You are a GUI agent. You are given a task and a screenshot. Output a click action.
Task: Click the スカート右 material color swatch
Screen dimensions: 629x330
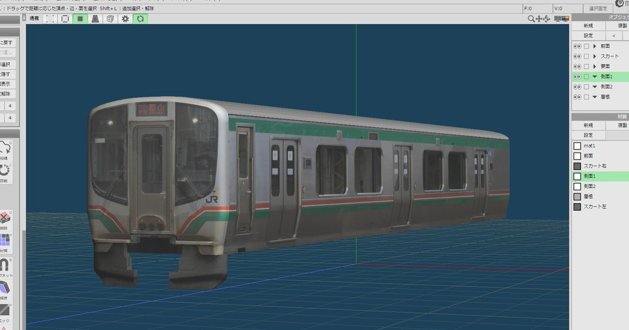pos(577,166)
